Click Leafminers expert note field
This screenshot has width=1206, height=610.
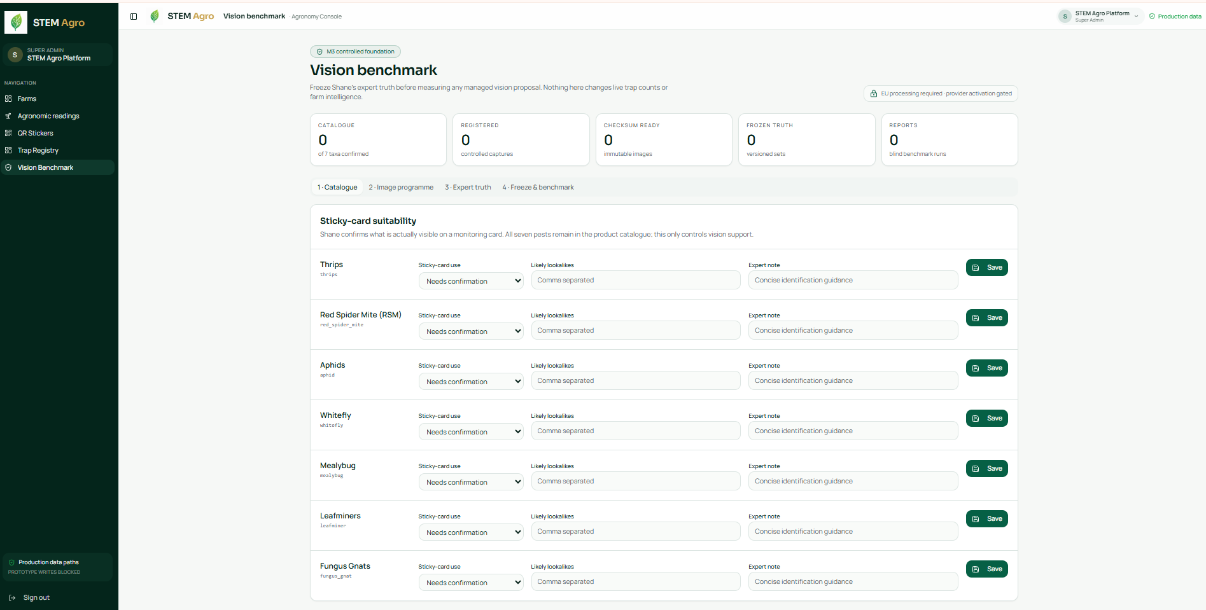tap(853, 531)
